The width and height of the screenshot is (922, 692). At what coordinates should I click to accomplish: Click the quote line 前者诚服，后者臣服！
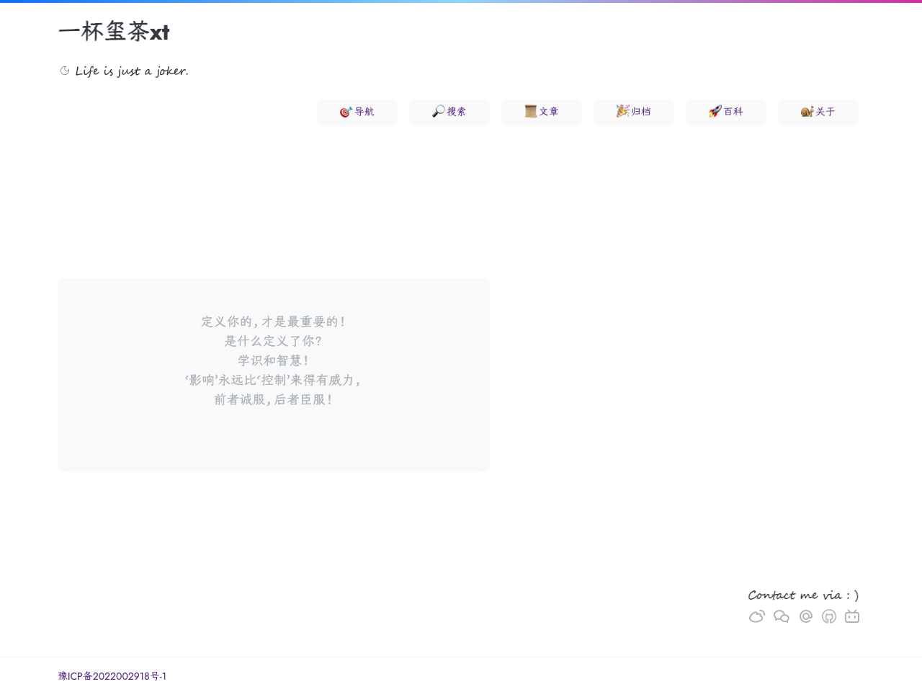point(274,399)
